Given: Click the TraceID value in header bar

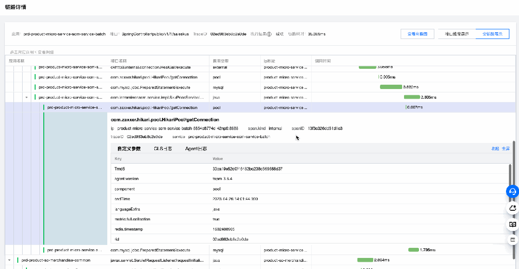Looking at the screenshot, I should tap(228, 34).
